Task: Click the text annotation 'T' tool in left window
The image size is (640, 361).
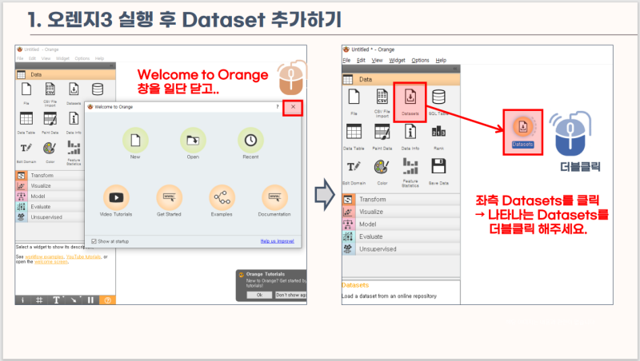Action: pos(56,300)
